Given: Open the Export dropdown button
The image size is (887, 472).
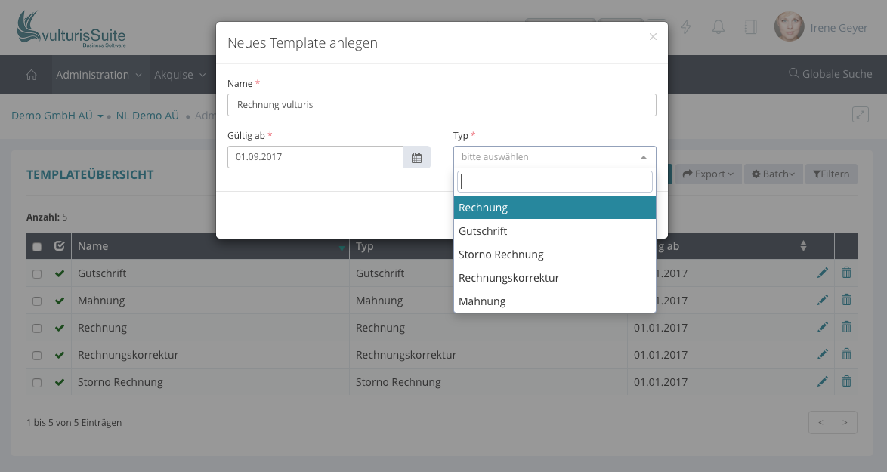Looking at the screenshot, I should click(708, 174).
